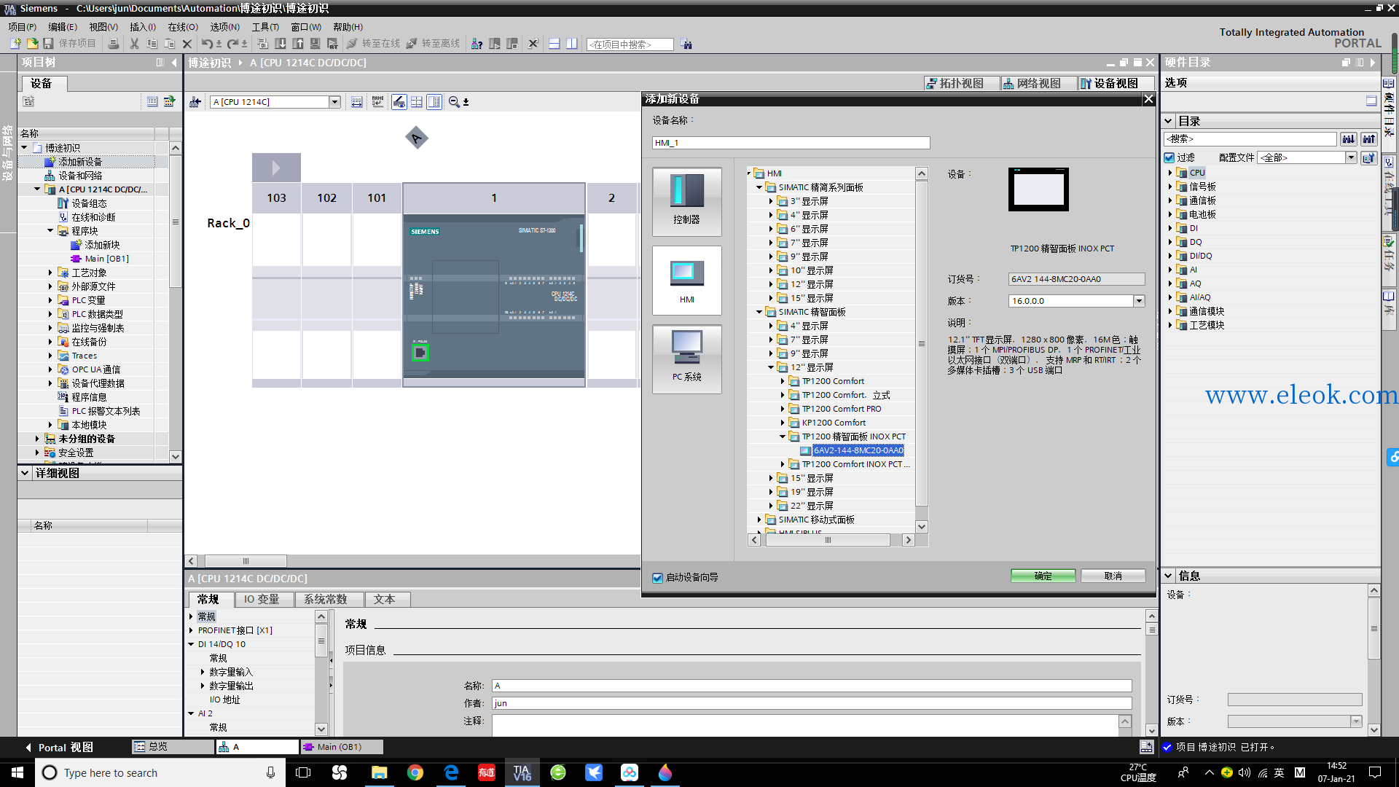The width and height of the screenshot is (1399, 787).
Task: Open Main (OB1) from the bottom bar
Action: click(342, 747)
